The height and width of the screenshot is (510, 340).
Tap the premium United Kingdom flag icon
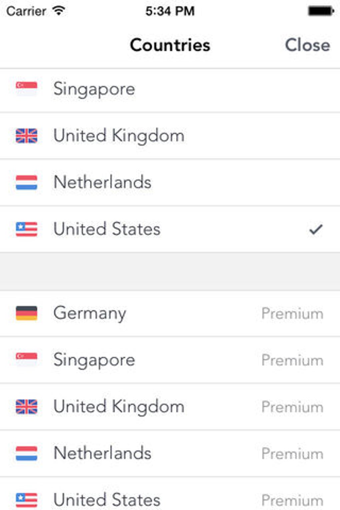coord(26,407)
